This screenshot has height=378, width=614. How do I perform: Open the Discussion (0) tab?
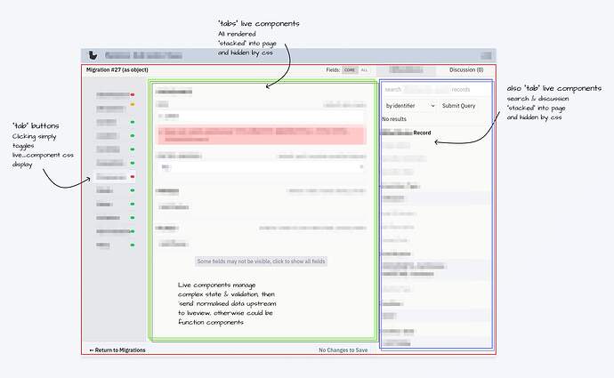coord(466,69)
